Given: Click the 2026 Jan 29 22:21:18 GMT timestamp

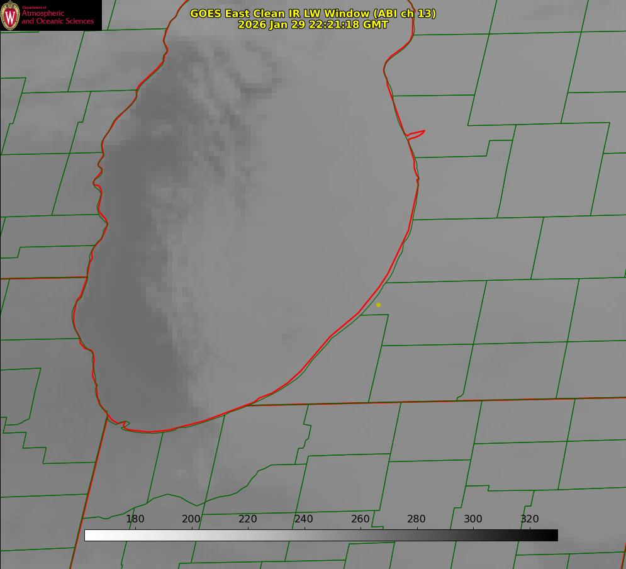Looking at the screenshot, I should tap(313, 25).
